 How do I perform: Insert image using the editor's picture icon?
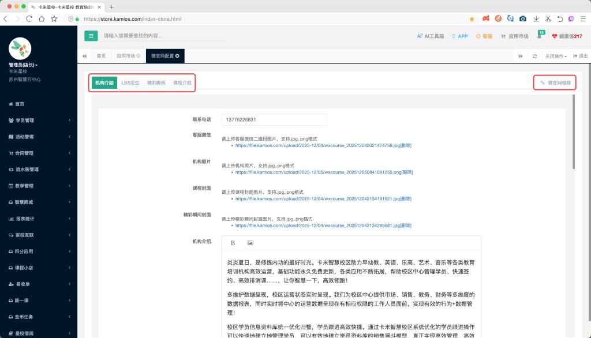(x=250, y=243)
